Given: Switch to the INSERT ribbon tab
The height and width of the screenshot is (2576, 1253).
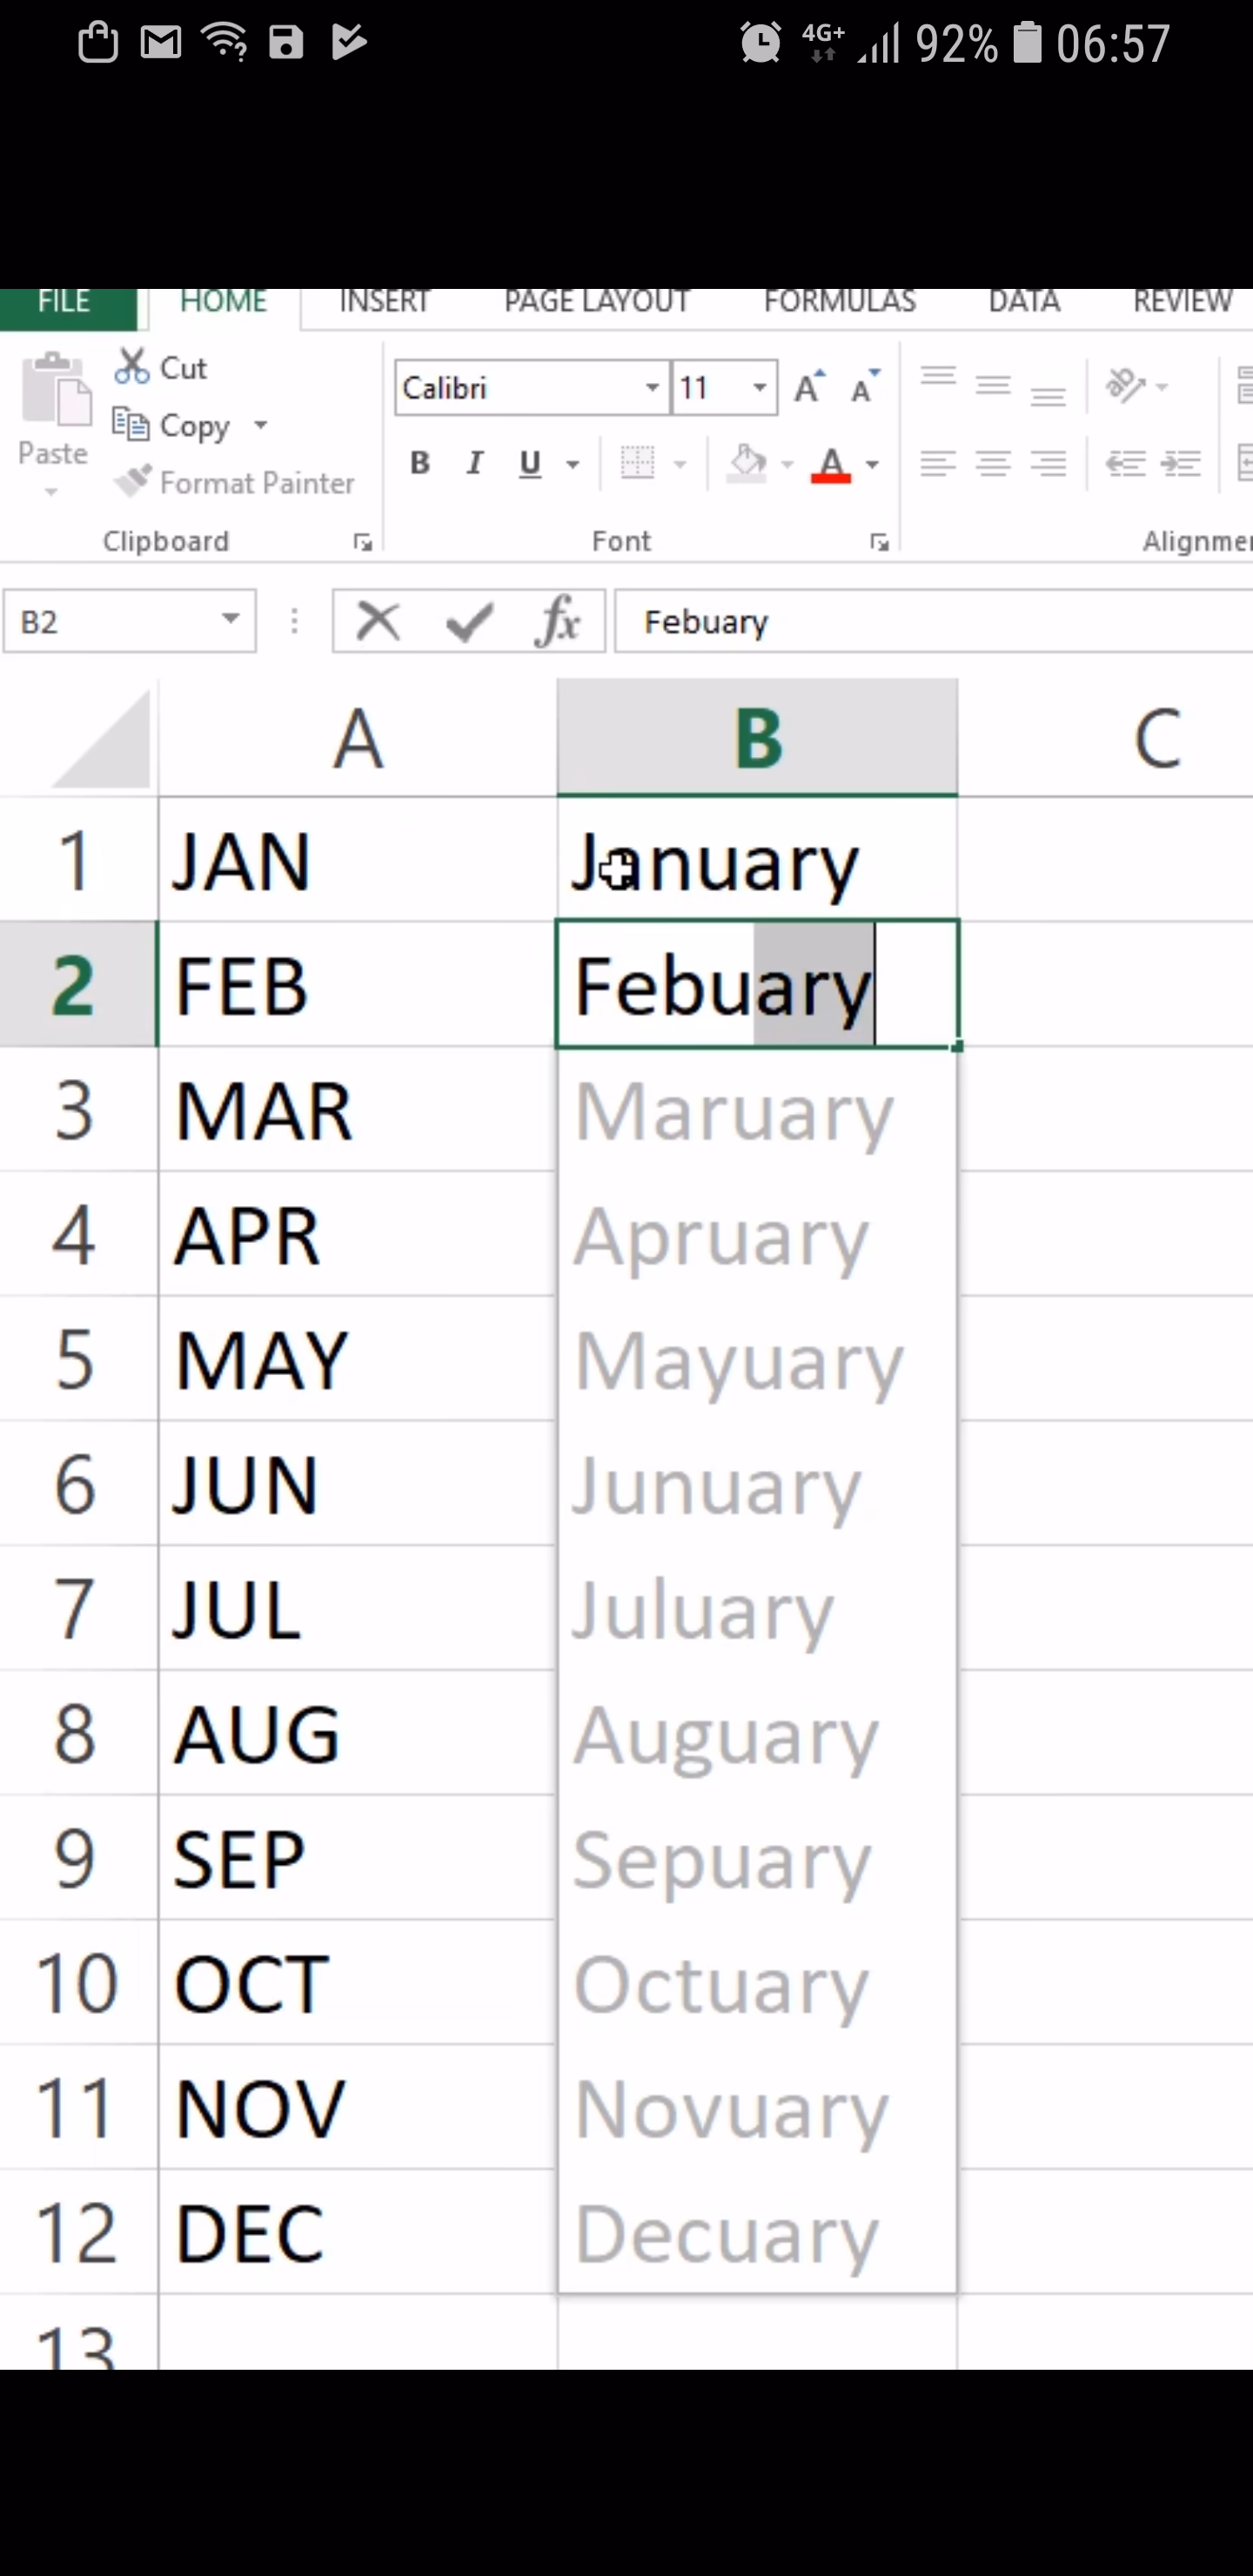Looking at the screenshot, I should click(384, 301).
